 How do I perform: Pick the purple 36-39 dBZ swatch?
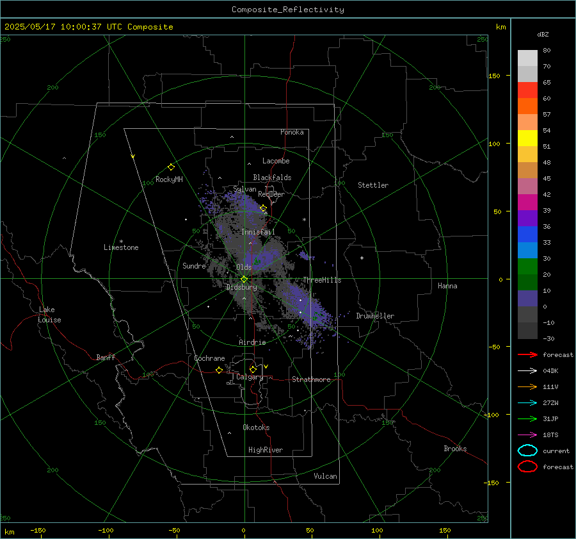pyautogui.click(x=527, y=218)
